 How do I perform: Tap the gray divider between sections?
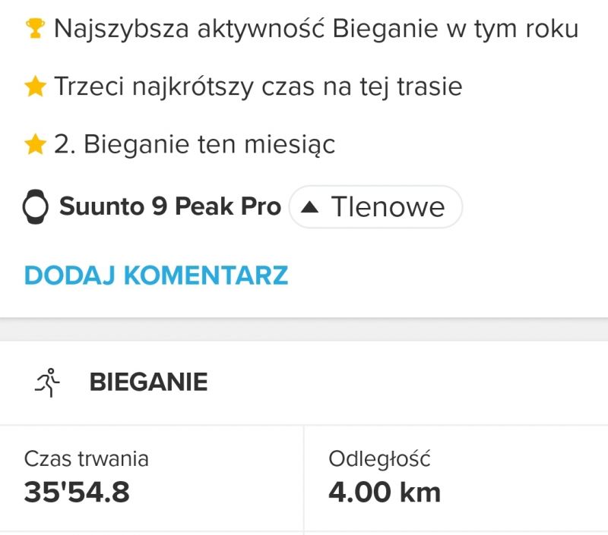304,329
